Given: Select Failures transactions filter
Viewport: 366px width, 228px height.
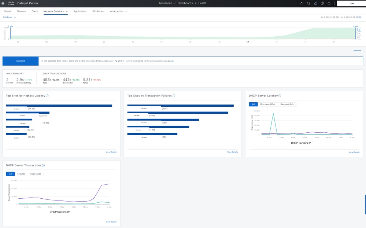Looking at the screenshot, I should click(x=21, y=174).
